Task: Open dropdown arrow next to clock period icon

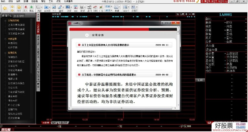Action: [x=42, y=7]
